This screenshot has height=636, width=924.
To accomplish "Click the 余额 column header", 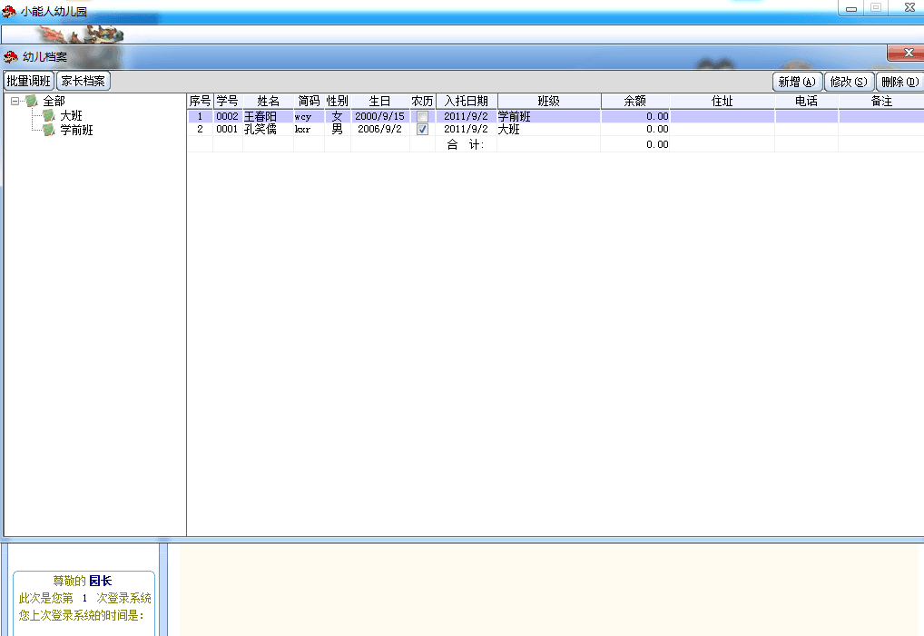I will tap(635, 102).
